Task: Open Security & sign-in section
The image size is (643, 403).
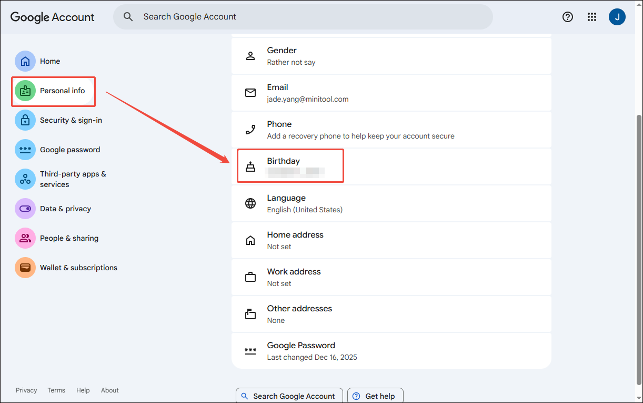Action: [71, 120]
